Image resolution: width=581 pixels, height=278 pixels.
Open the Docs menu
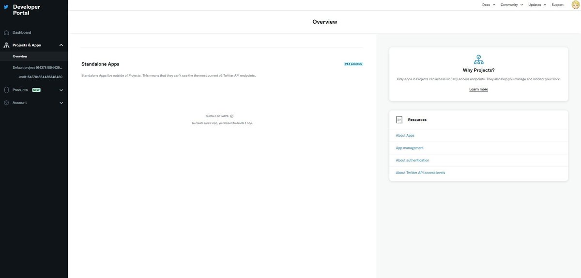(x=486, y=5)
